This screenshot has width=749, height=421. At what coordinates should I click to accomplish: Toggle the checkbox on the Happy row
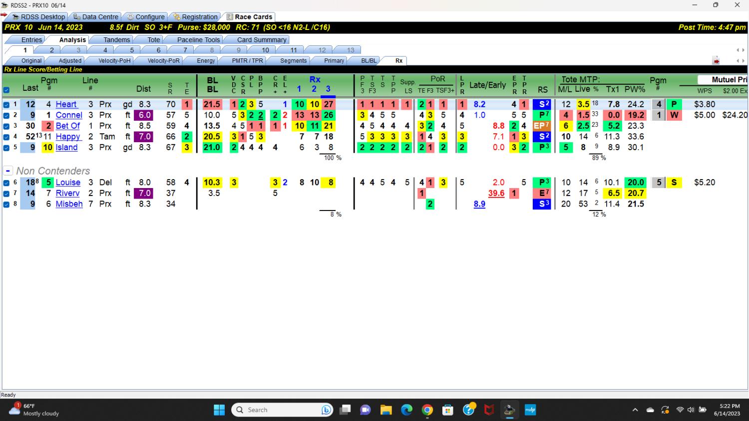tap(6, 137)
